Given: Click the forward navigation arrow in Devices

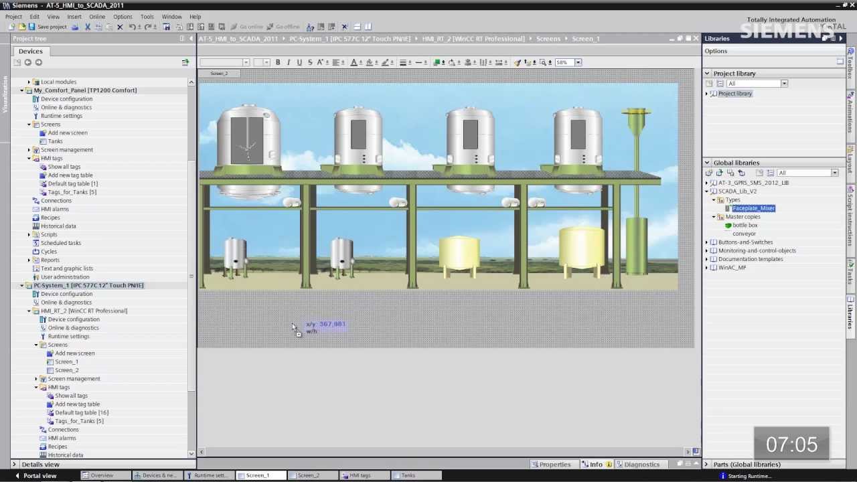Looking at the screenshot, I should click(38, 62).
